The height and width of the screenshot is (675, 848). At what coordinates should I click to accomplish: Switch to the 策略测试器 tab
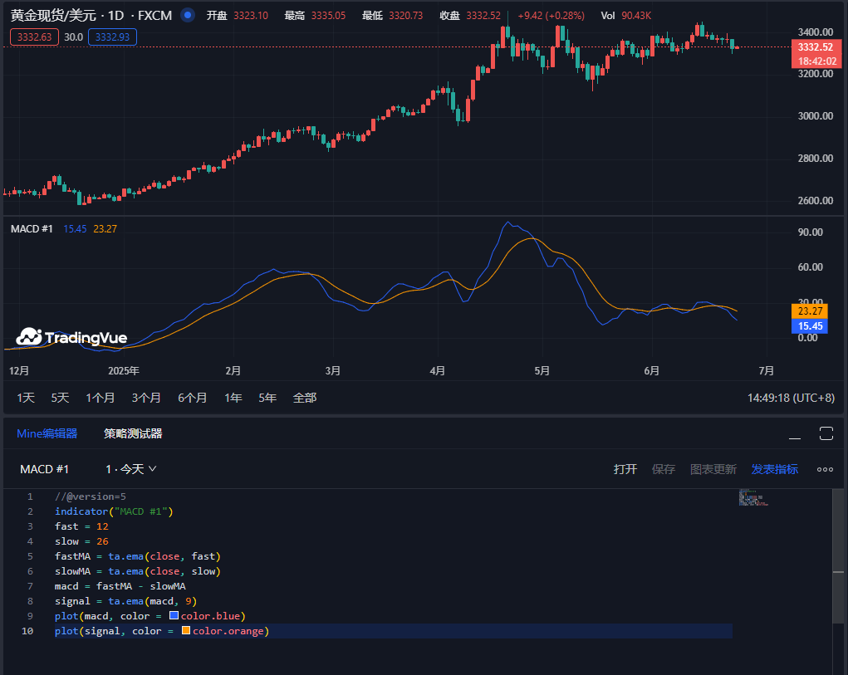pyautogui.click(x=133, y=433)
